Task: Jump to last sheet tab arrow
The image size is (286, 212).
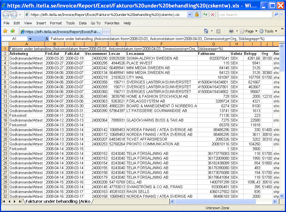Action: tap(20, 201)
